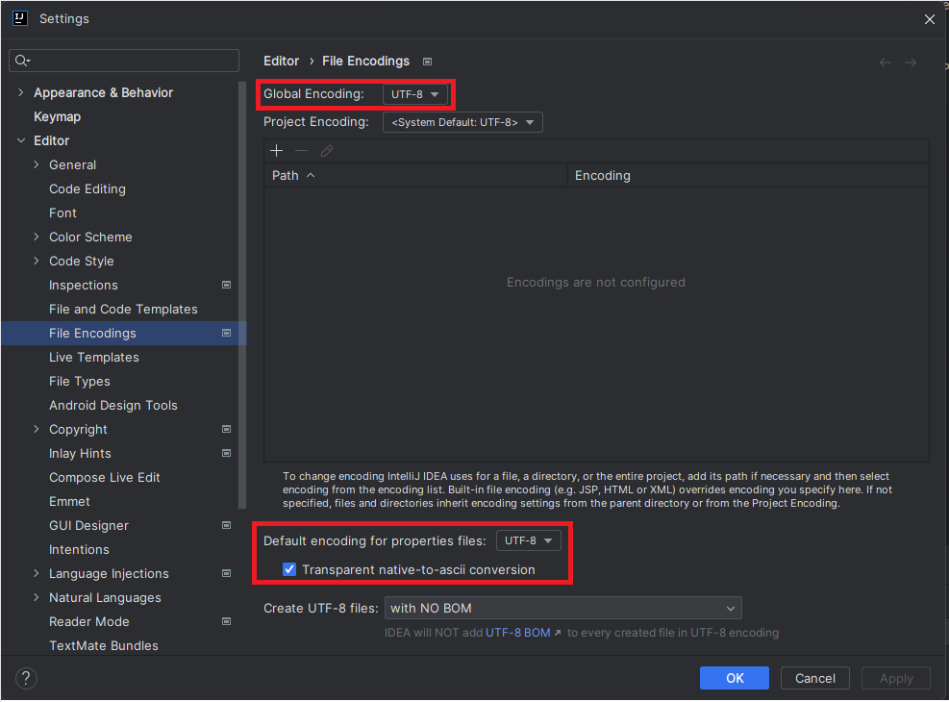
Task: Select Intentions in the tree
Action: (79, 549)
